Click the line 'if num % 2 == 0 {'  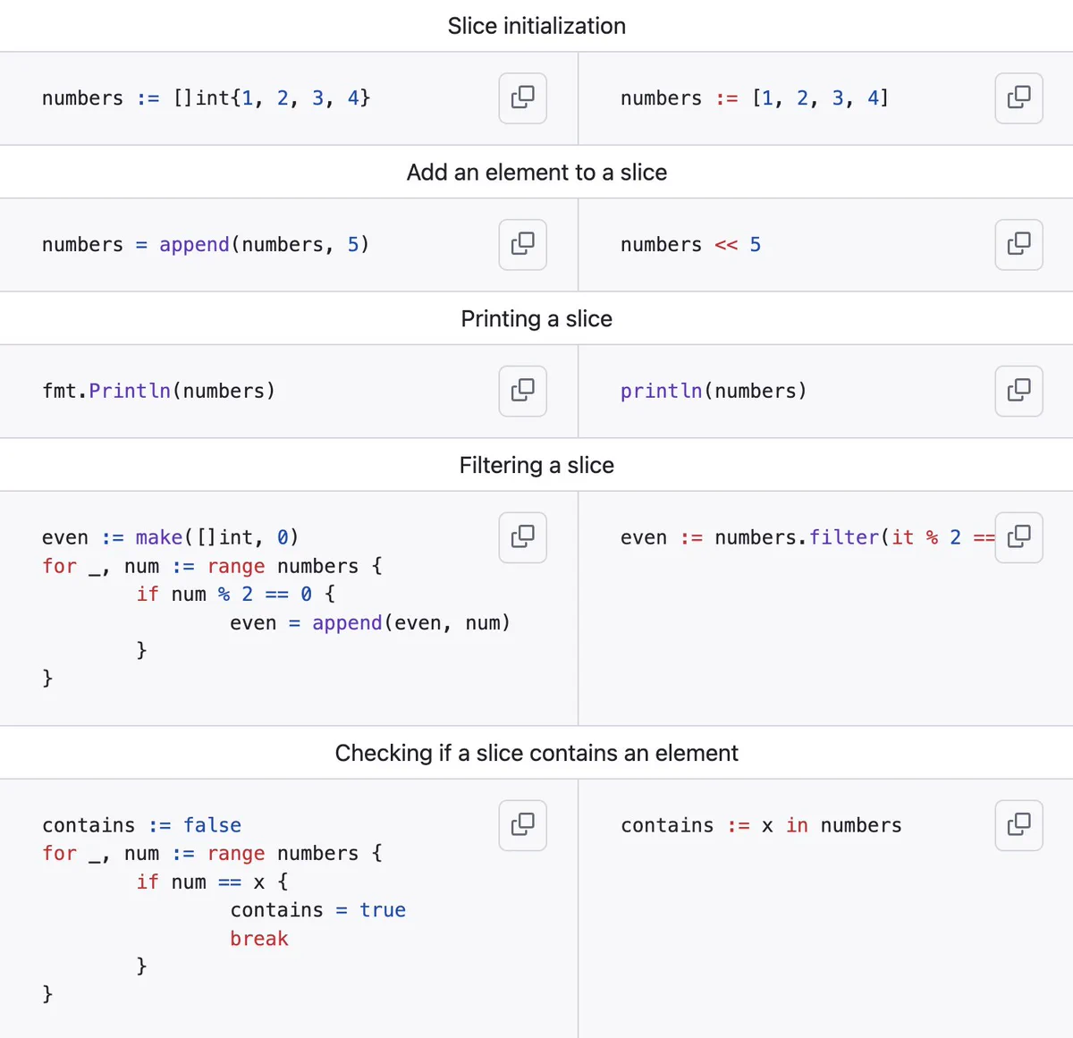tap(235, 595)
